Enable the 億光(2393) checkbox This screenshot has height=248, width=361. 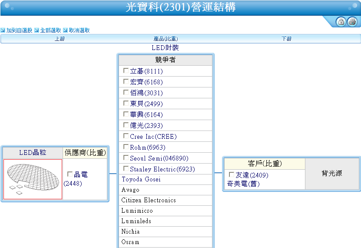point(126,125)
